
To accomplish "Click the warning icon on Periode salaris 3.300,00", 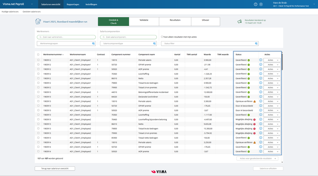I will (255, 102).
